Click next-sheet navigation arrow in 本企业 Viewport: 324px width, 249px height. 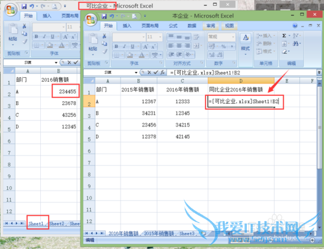coord(97,233)
